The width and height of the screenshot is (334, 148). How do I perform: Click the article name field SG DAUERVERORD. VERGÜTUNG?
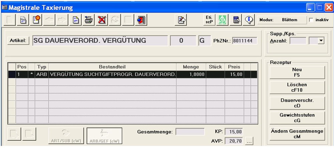point(100,41)
